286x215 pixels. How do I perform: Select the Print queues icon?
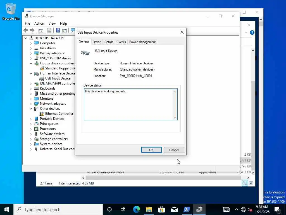pyautogui.click(x=36, y=124)
